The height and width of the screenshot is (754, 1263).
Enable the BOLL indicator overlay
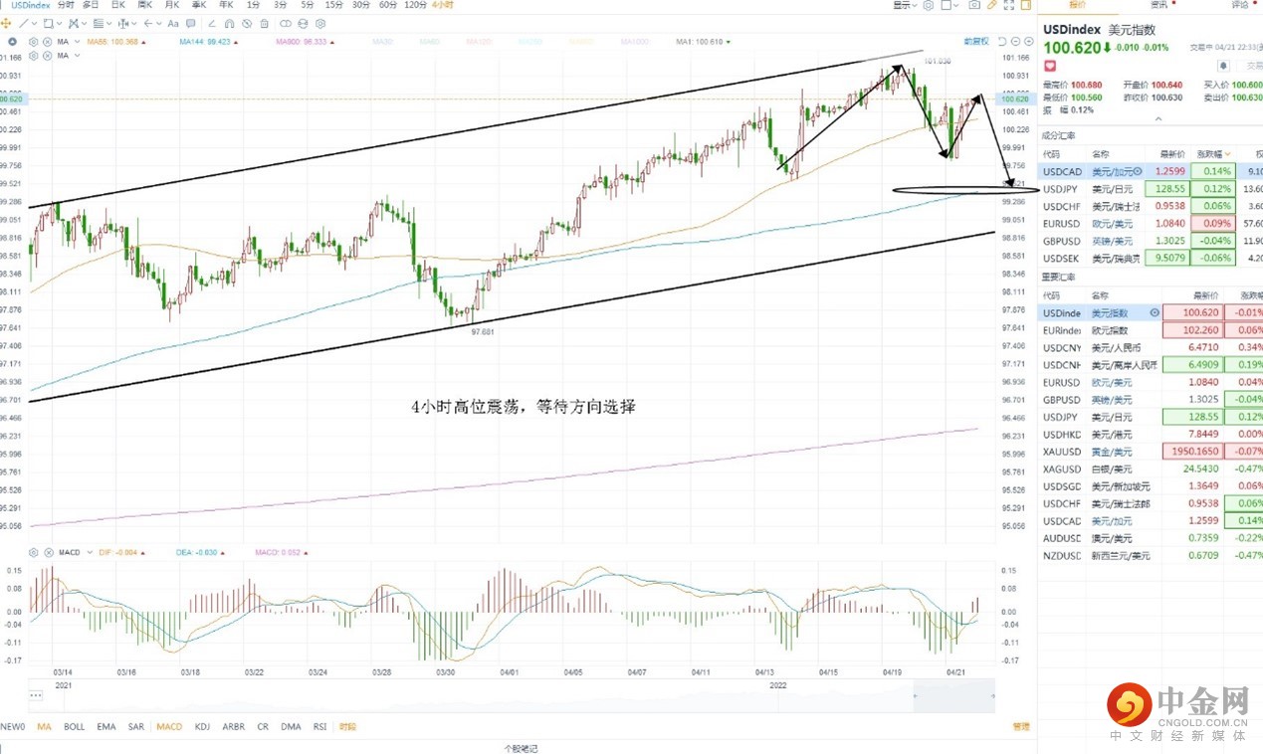(x=74, y=727)
